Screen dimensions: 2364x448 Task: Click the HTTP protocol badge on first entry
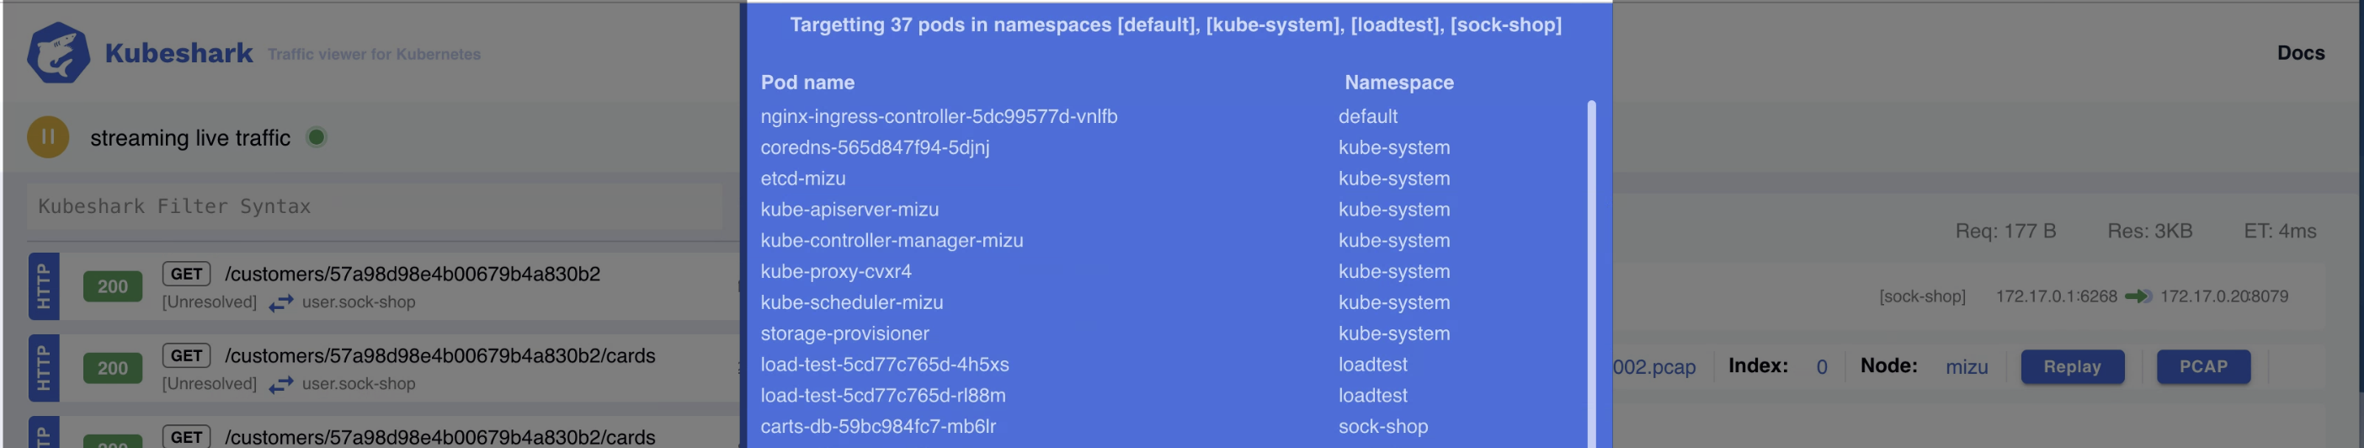click(43, 286)
